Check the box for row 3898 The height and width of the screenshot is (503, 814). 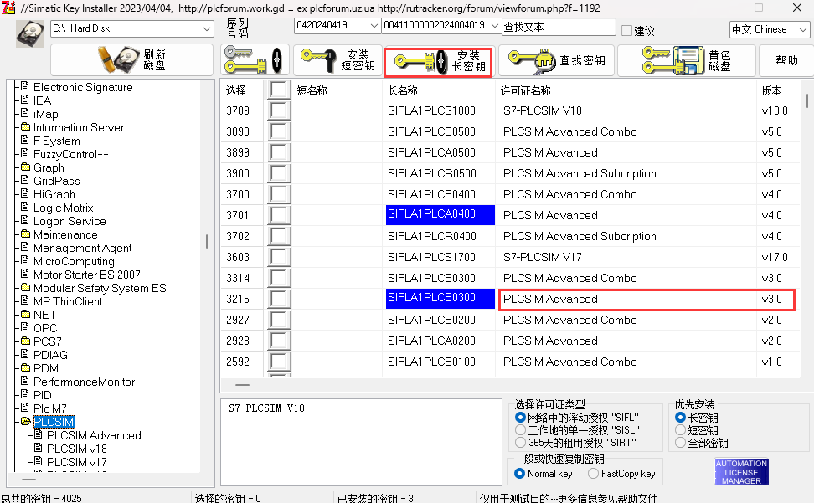pos(279,131)
